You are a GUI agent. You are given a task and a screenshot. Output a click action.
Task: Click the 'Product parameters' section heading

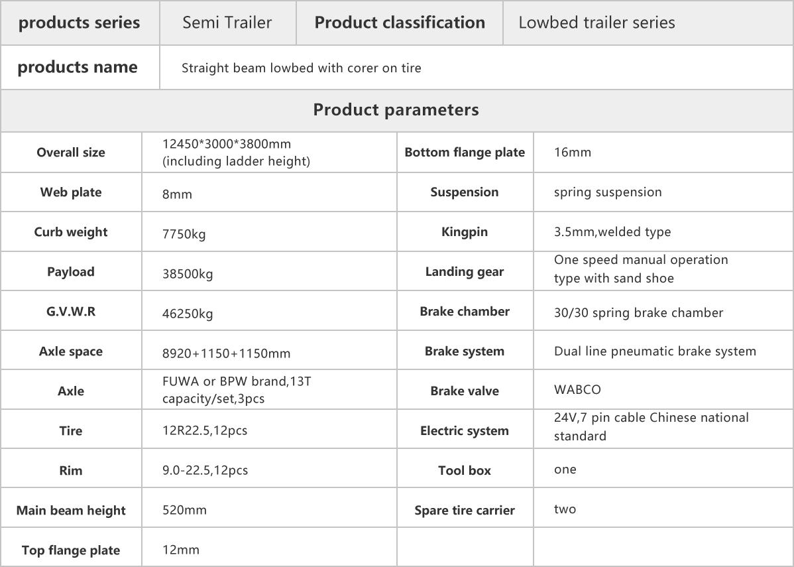(x=396, y=109)
